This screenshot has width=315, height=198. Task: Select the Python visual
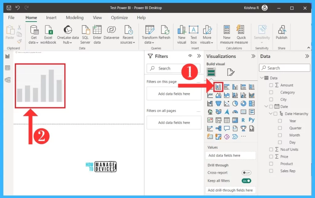[252, 120]
